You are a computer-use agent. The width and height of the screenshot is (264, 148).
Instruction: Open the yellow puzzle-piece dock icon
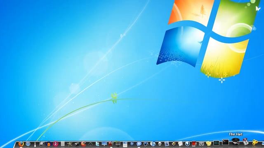[255, 142]
